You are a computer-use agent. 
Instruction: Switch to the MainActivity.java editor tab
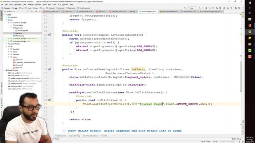pos(189,12)
